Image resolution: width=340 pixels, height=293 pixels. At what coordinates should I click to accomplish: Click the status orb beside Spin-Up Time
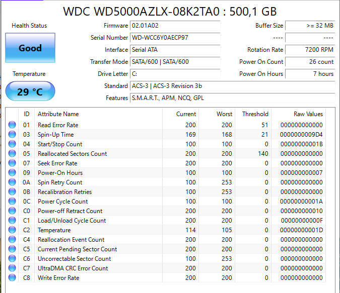pos(12,135)
